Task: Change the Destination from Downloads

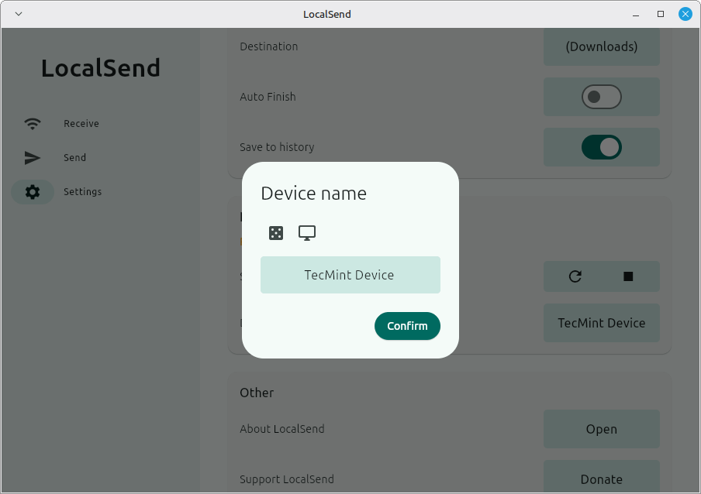Action: [601, 46]
